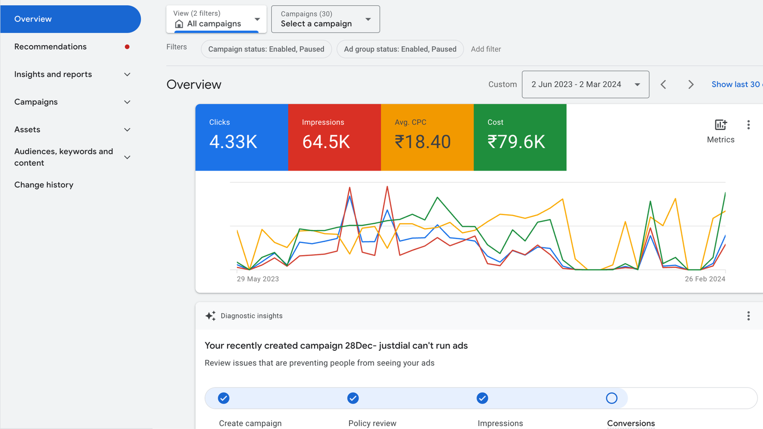
Task: Open Change history in the sidebar
Action: (x=44, y=185)
